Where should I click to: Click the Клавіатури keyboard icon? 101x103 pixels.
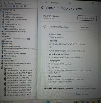click(3, 41)
